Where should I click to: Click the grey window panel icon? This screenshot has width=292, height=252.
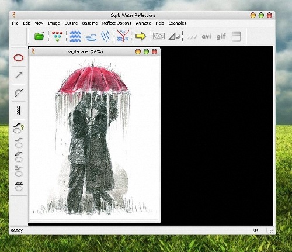tap(236, 36)
